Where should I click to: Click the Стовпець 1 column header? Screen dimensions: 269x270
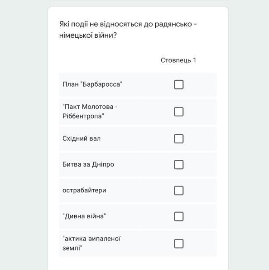[178, 60]
